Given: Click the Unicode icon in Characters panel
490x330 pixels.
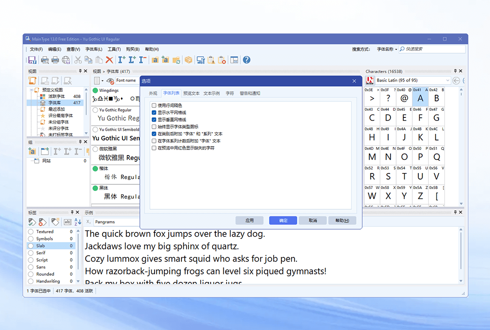Looking at the screenshot, I should coord(370,81).
